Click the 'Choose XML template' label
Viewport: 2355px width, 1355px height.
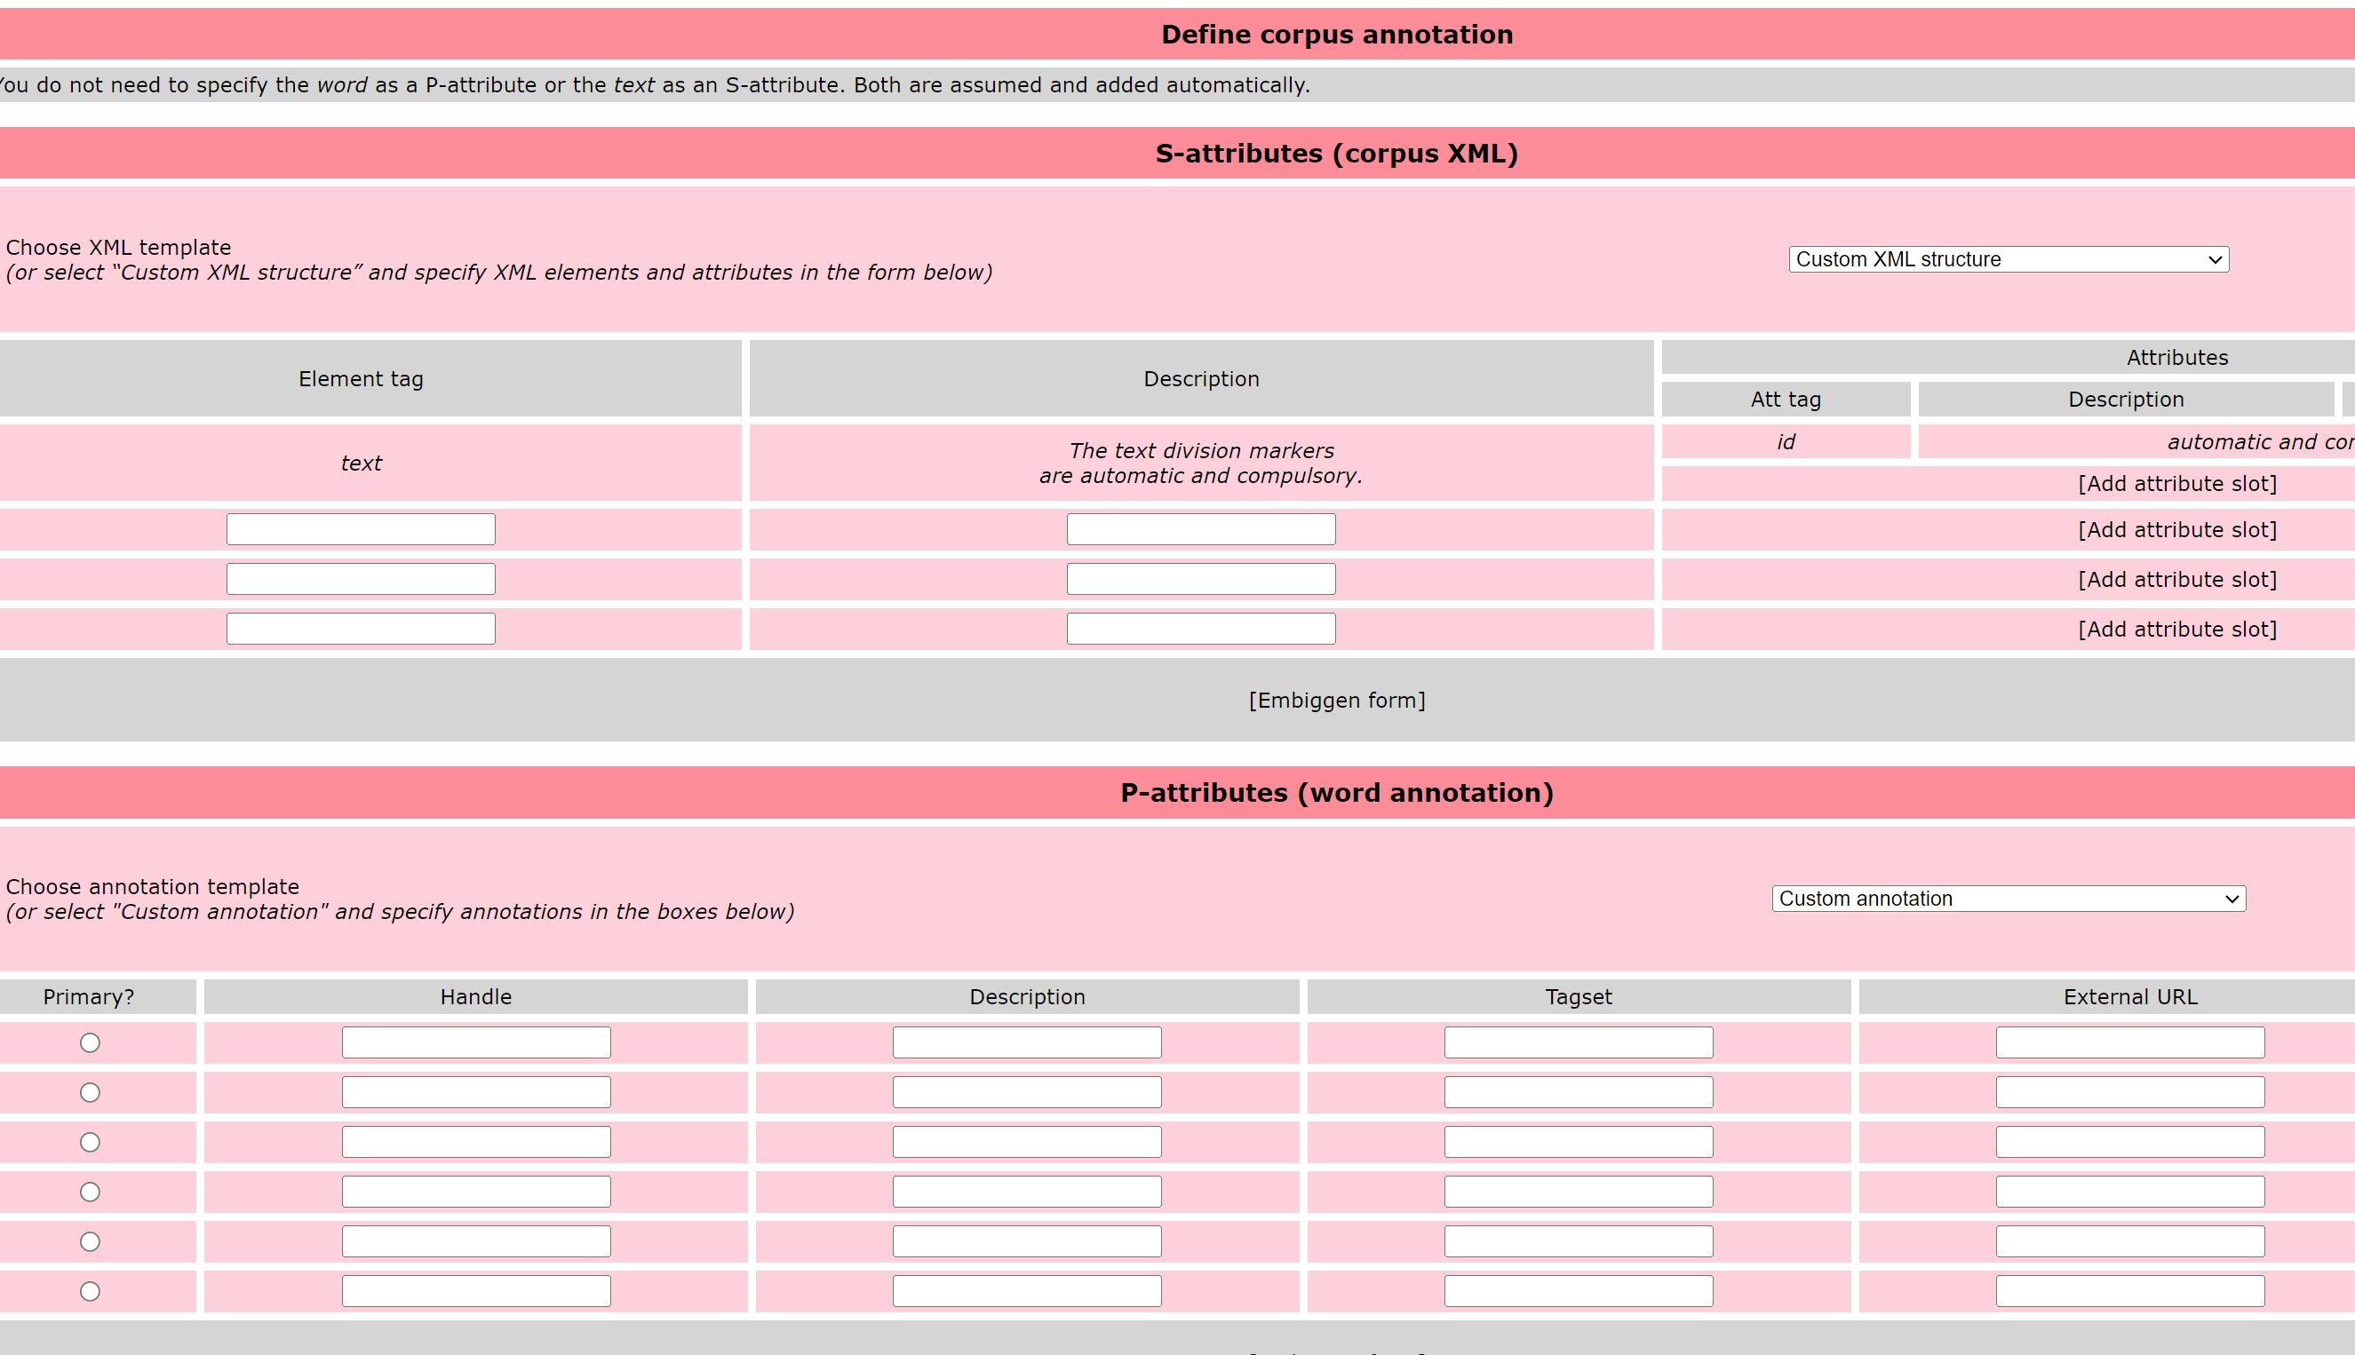click(118, 248)
